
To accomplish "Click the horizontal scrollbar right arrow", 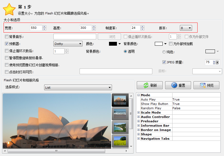I will (126, 151).
